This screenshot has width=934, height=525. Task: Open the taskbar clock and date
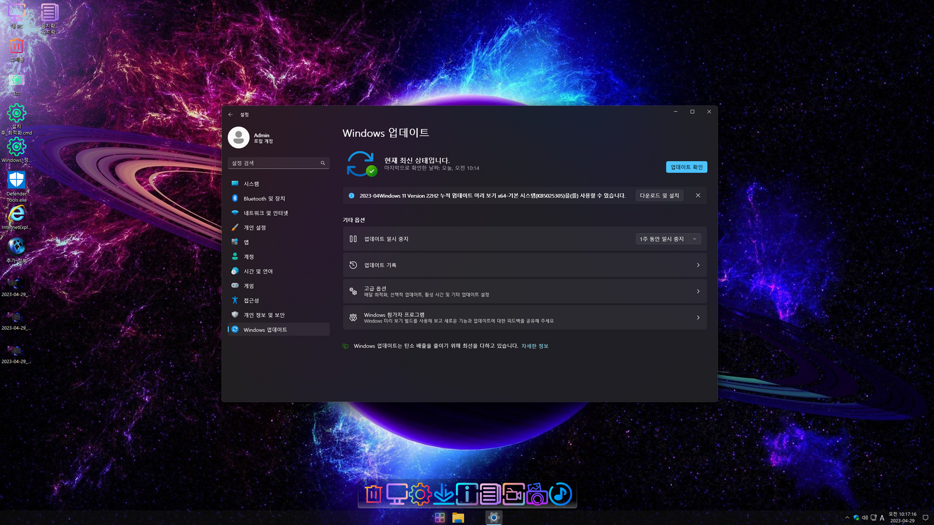[x=902, y=518]
